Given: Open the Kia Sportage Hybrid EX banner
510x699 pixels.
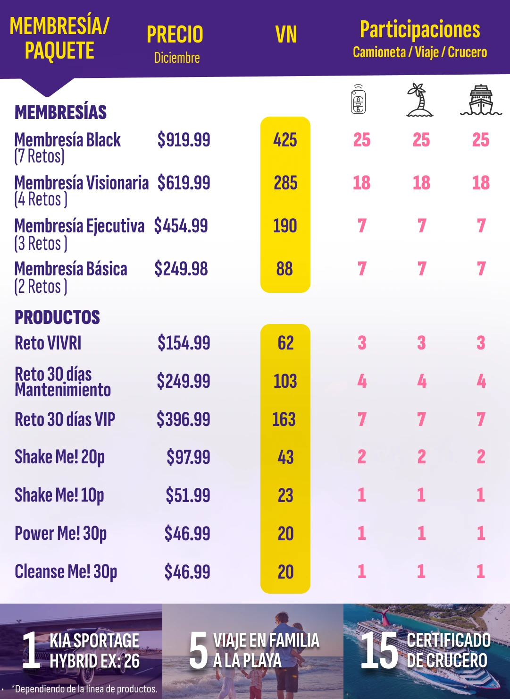Looking at the screenshot, I should [81, 651].
